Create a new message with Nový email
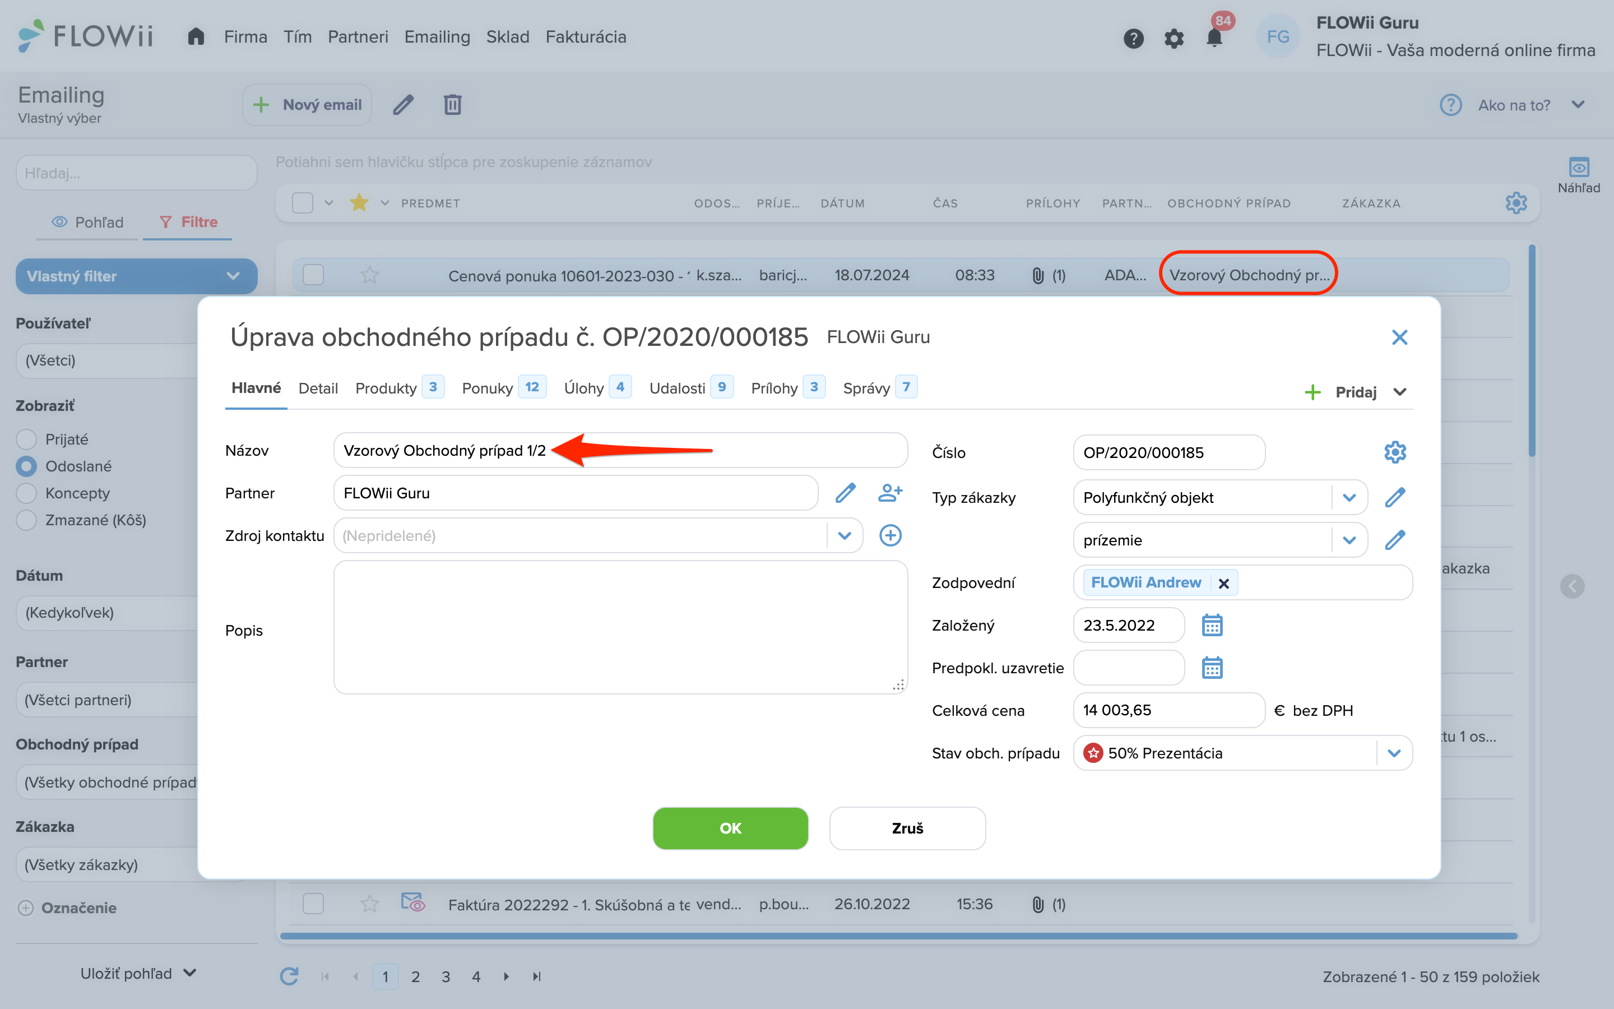1614x1009 pixels. coord(307,105)
